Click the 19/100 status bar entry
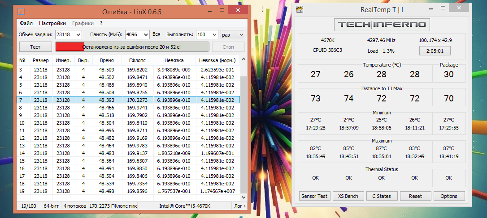 [28, 205]
